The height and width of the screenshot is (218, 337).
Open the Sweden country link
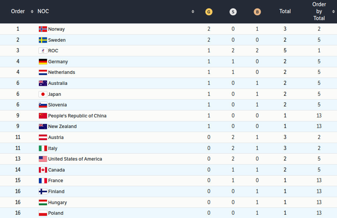pyautogui.click(x=57, y=40)
